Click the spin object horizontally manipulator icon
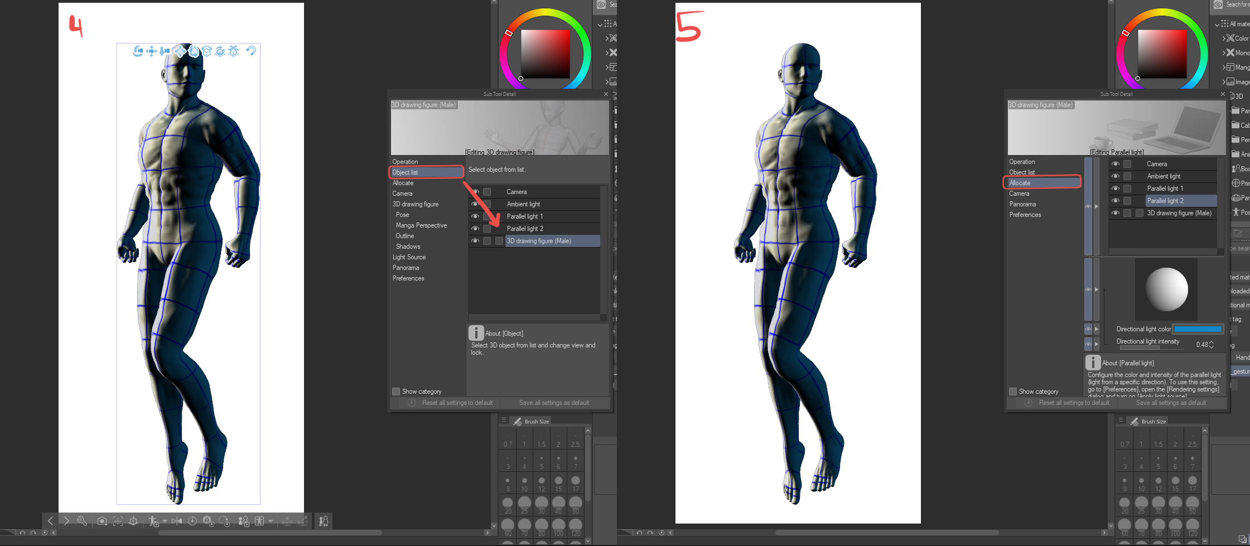The width and height of the screenshot is (1250, 546). 220,51
